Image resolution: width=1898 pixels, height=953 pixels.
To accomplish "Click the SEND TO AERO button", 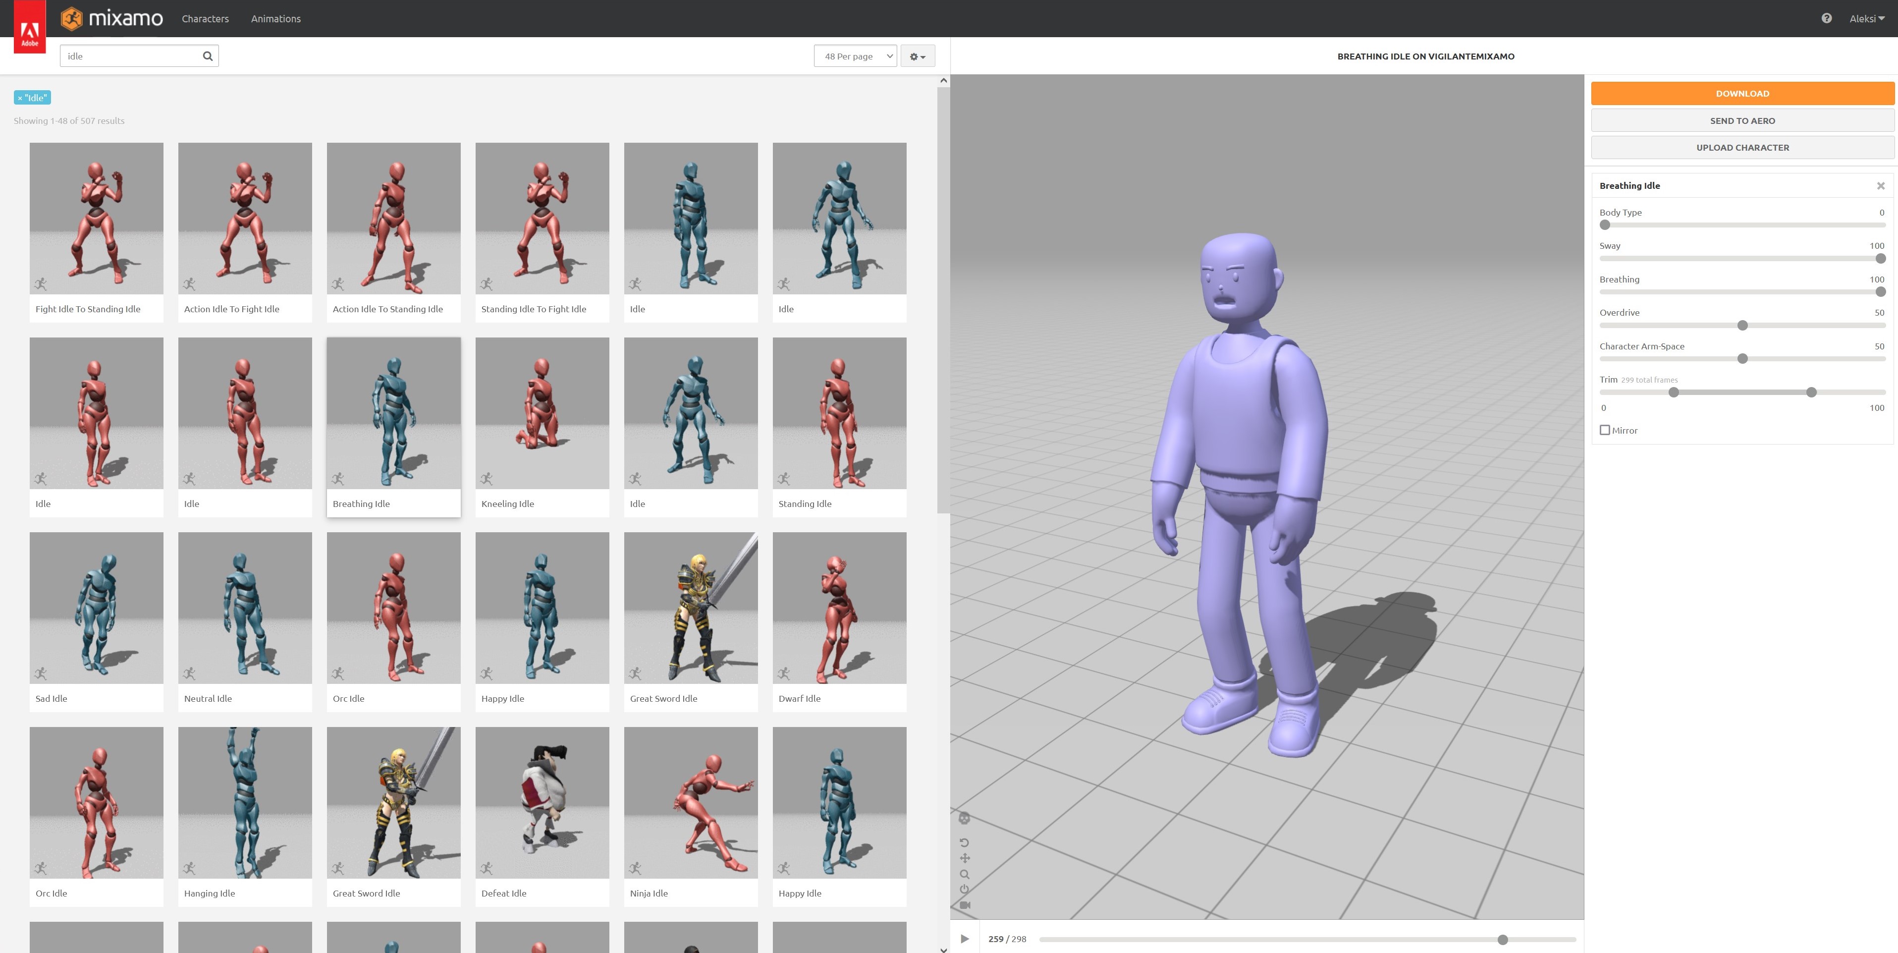I will [x=1742, y=121].
